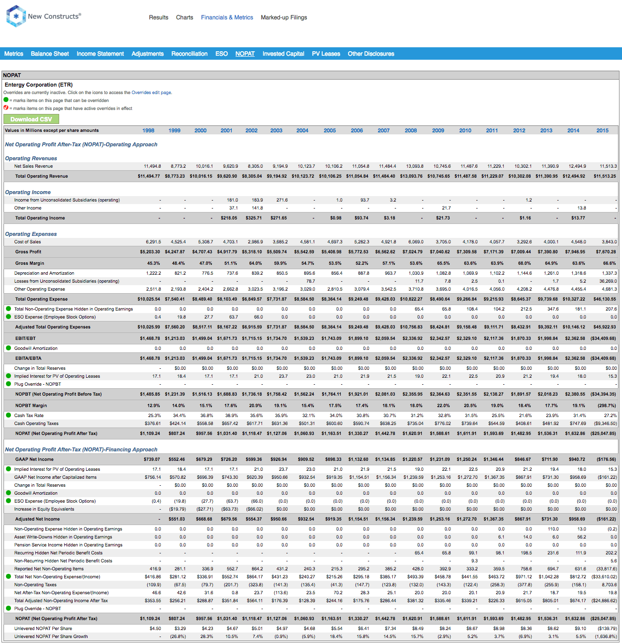Click override dot for ESO Expense under Operating Expenses
The image size is (622, 644).
coord(8,317)
